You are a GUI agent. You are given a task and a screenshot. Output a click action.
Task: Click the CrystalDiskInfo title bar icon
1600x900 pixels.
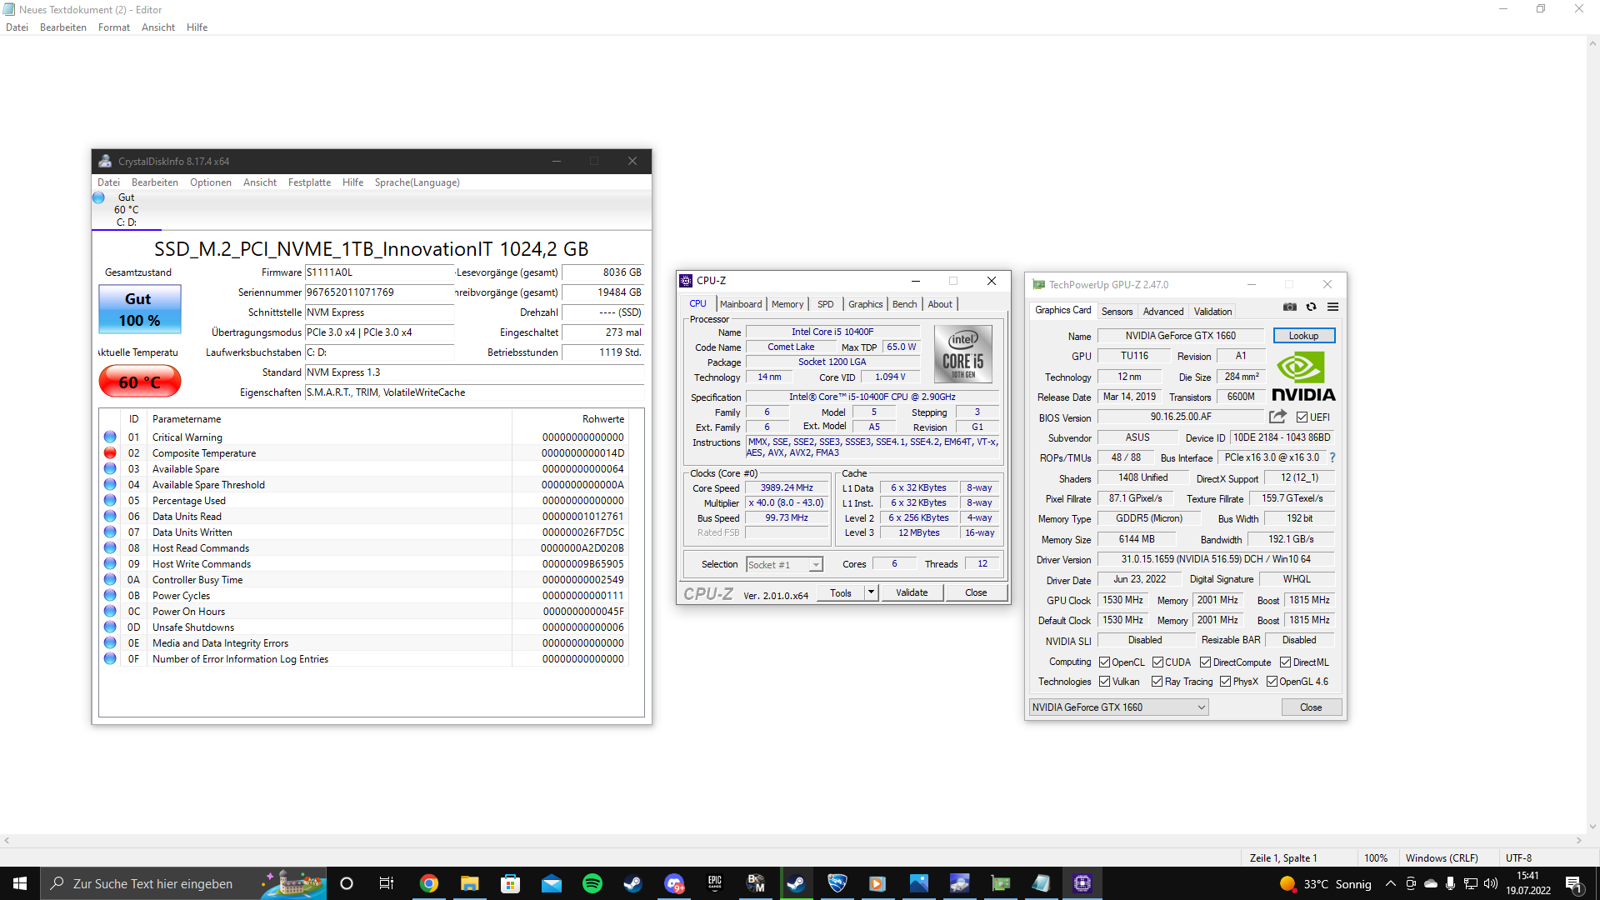pos(105,162)
